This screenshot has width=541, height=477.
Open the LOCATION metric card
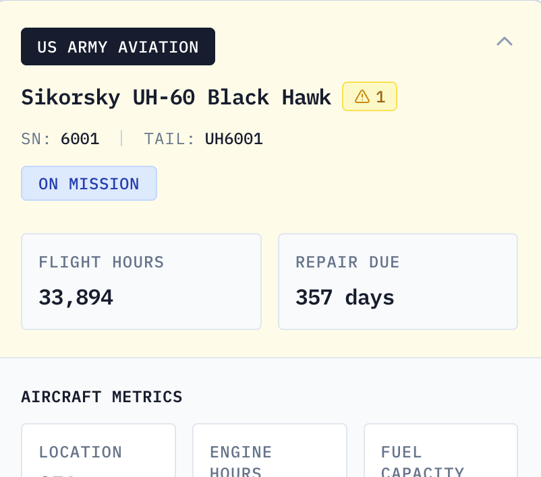point(98,450)
